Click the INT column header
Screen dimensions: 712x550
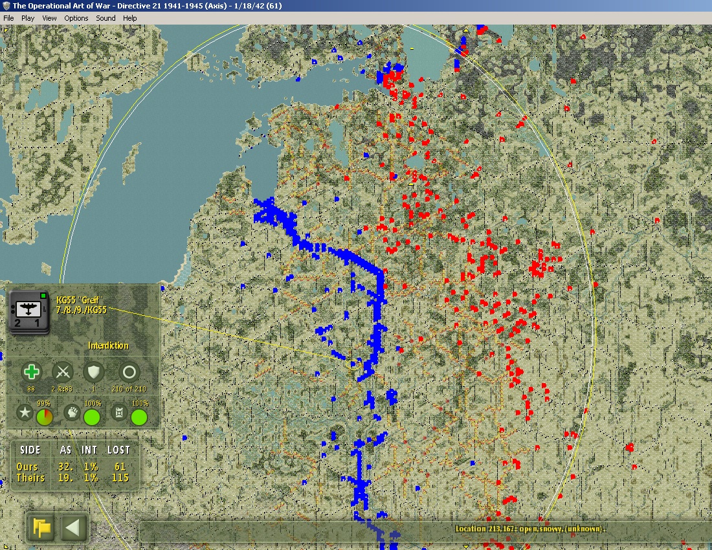coord(89,450)
